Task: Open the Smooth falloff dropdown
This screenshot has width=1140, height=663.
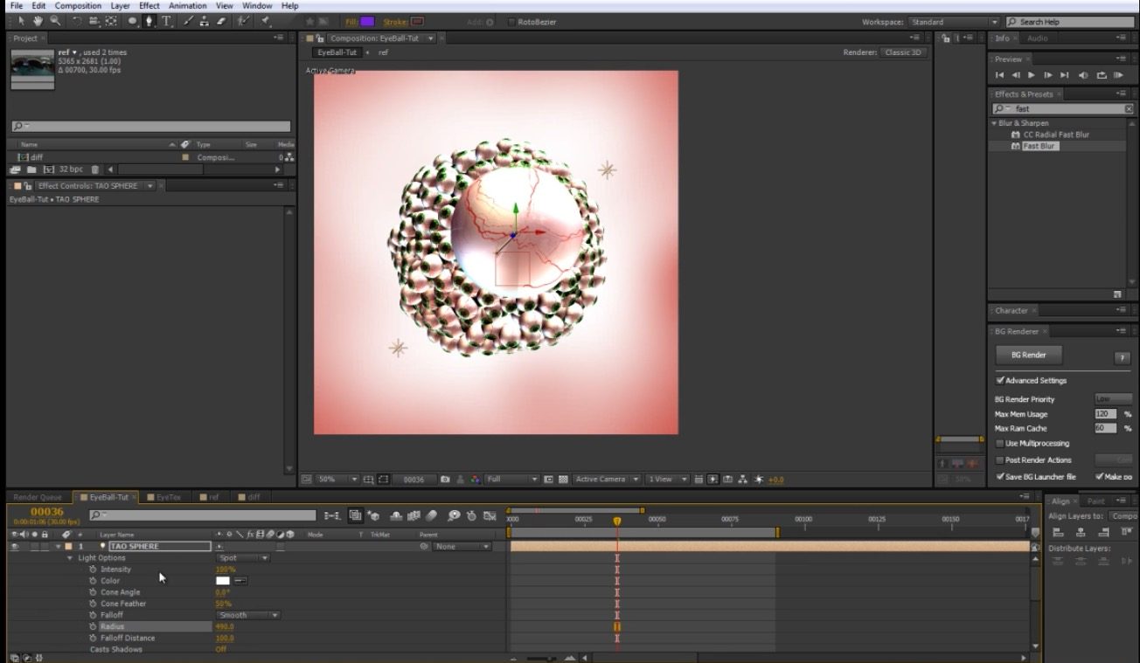Action: (247, 615)
